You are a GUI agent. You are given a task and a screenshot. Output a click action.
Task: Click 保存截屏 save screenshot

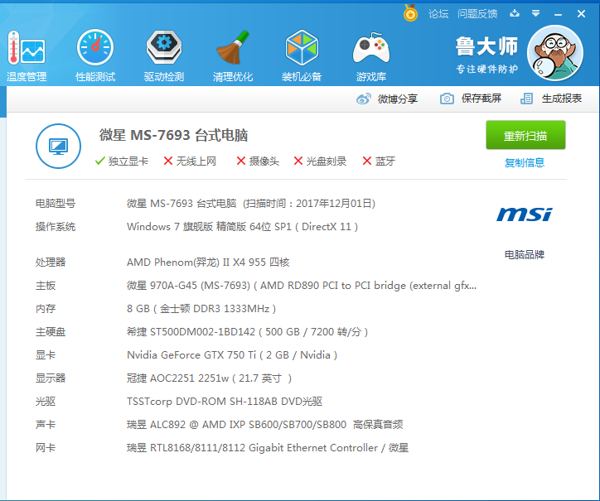pos(481,99)
